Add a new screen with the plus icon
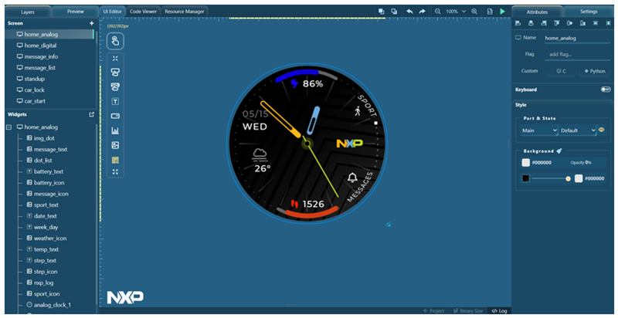 [x=91, y=23]
